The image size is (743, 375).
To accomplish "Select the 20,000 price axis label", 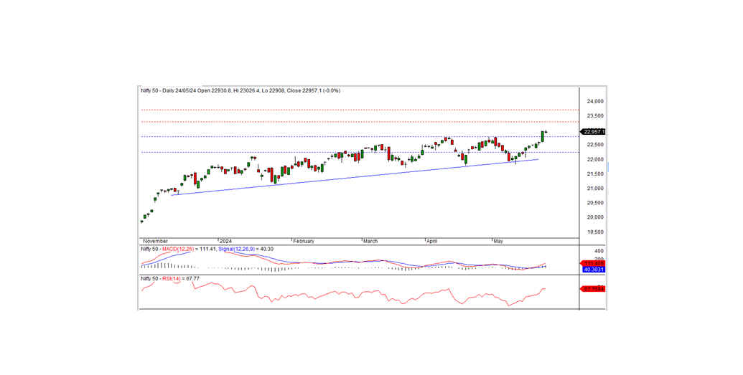I will click(x=594, y=218).
